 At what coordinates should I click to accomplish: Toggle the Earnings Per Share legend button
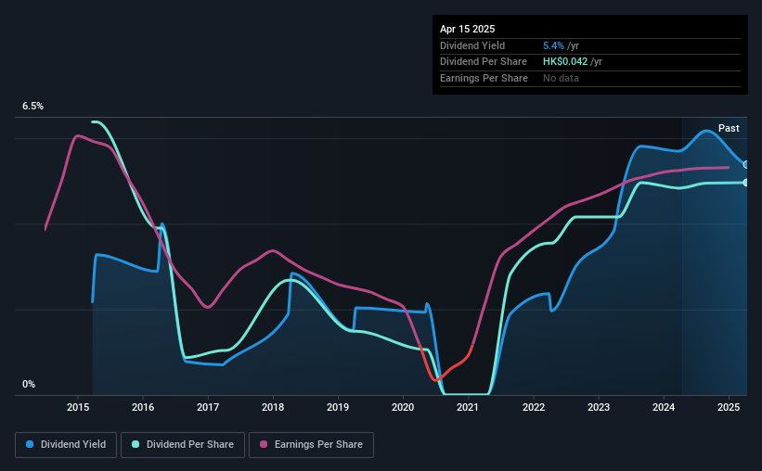click(311, 445)
